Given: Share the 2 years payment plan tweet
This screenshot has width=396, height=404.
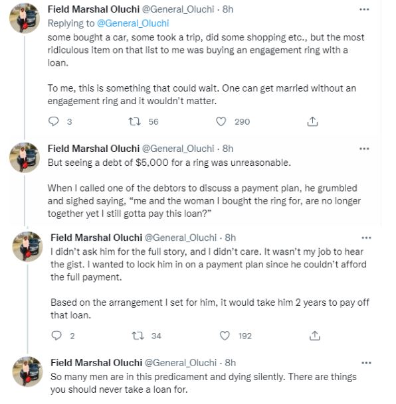Looking at the screenshot, I should coord(314,336).
